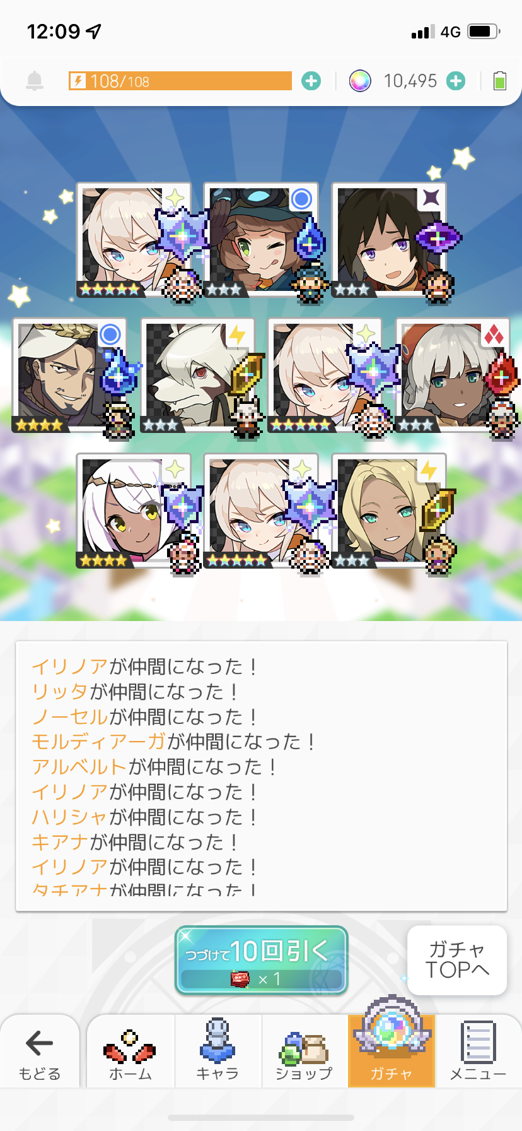The height and width of the screenshot is (1131, 522).
Task: Tap the リッタが仲間になった log line
Action: coord(136,692)
